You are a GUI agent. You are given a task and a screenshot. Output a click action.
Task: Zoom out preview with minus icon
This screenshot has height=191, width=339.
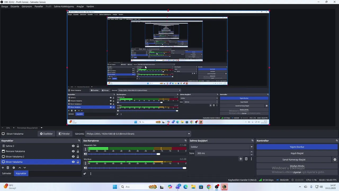(2, 128)
